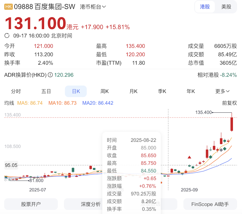242x214 pixels.
Task: Click the tooltip date 2025-08-22
Action: pos(143,140)
